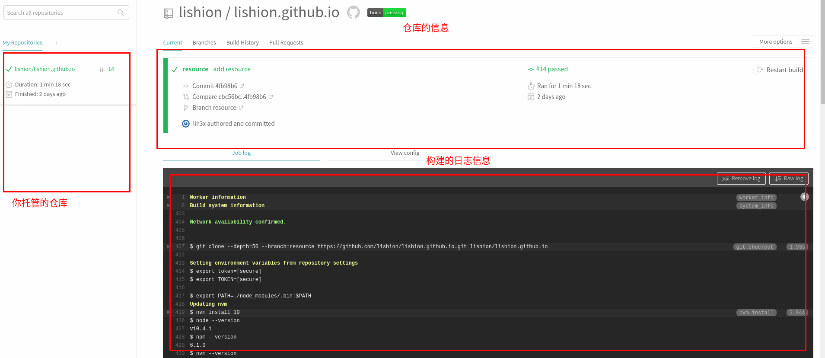Open the hamburger menu next to More options

(x=805, y=42)
